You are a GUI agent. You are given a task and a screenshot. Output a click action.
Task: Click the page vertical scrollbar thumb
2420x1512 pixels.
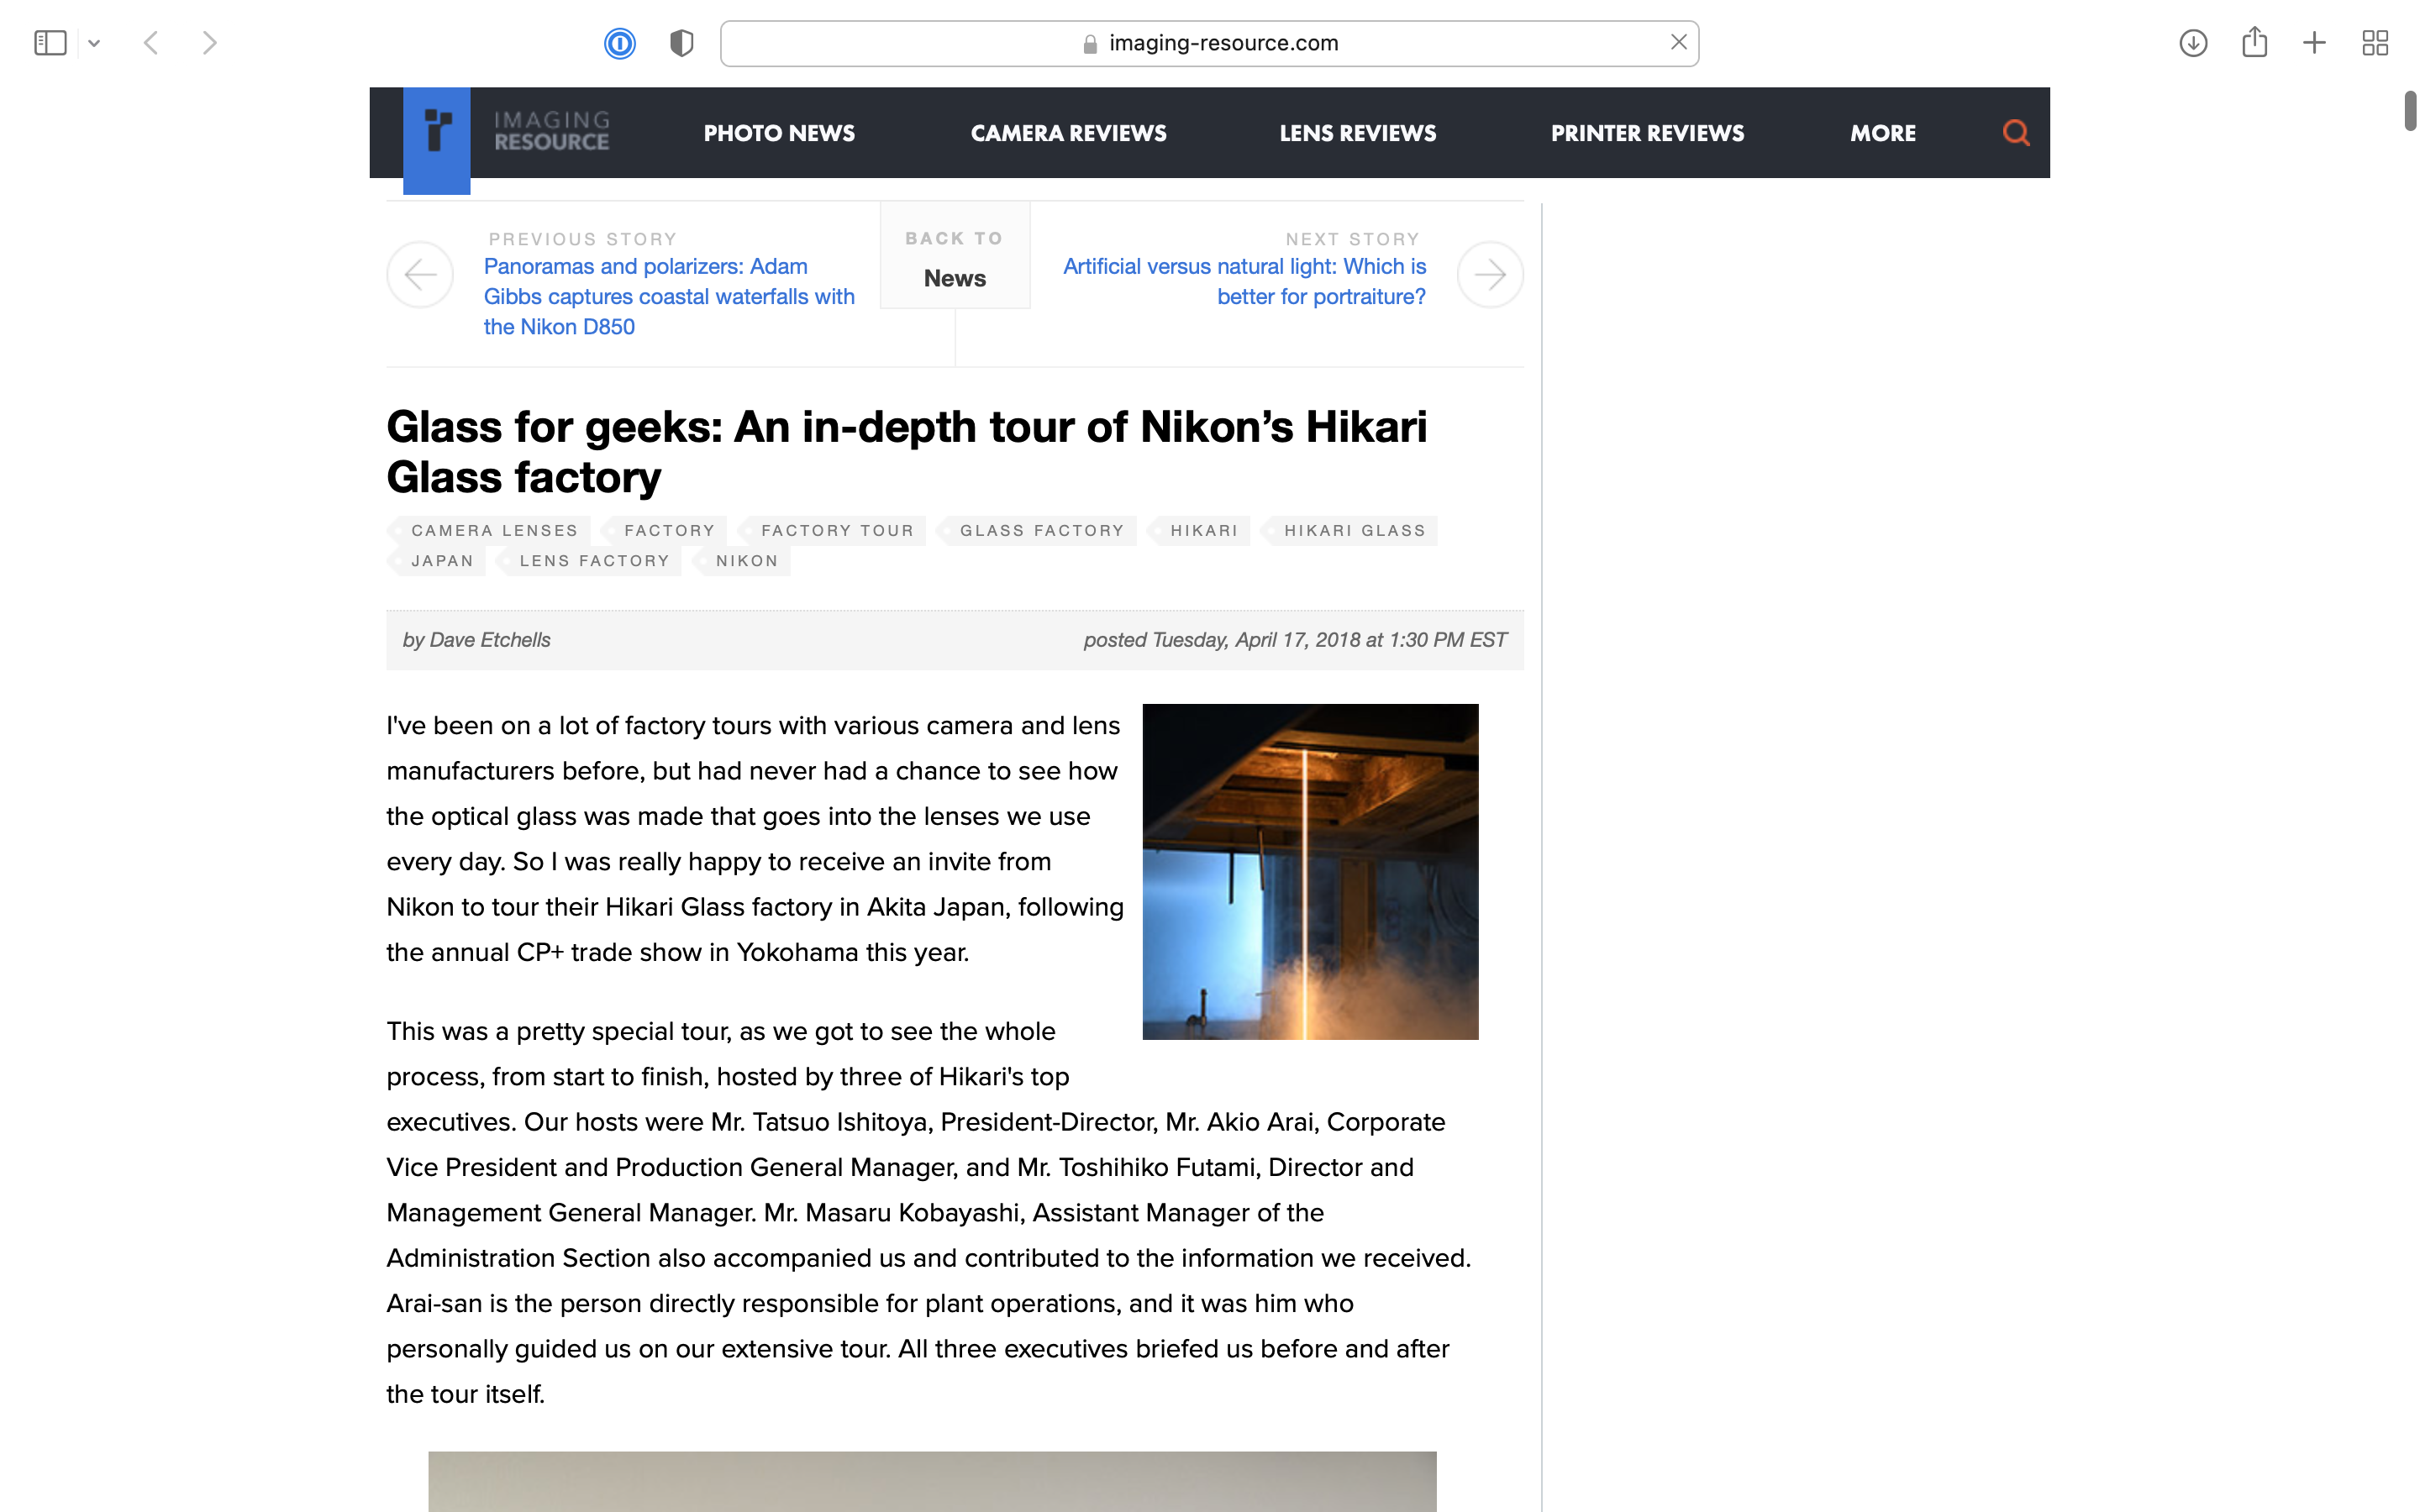pos(2410,110)
